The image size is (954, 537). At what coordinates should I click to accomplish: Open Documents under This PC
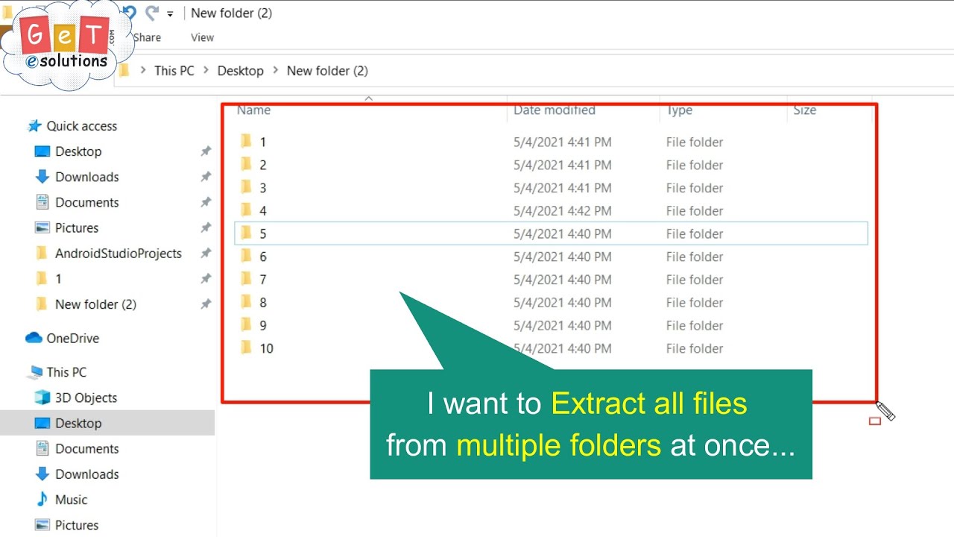pos(86,449)
